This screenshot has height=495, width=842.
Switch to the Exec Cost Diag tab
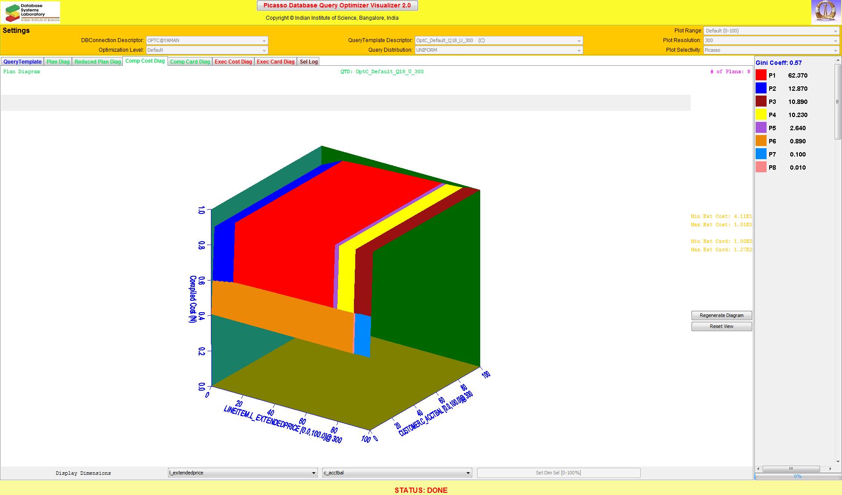233,62
